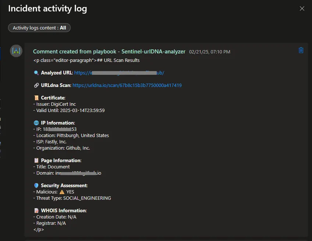Click the Incident activity log title area
The image size is (312, 241).
(47, 8)
